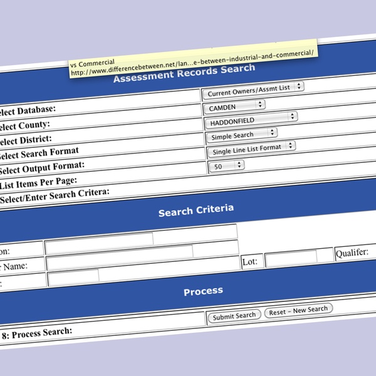Open the Simple Search format dropdown
This screenshot has height=376, width=376.
coord(242,135)
